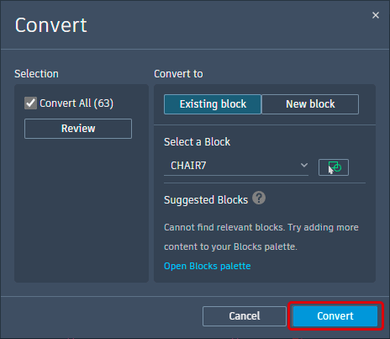The image size is (390, 339).
Task: Click the Suggested Blocks heading text
Action: point(206,200)
